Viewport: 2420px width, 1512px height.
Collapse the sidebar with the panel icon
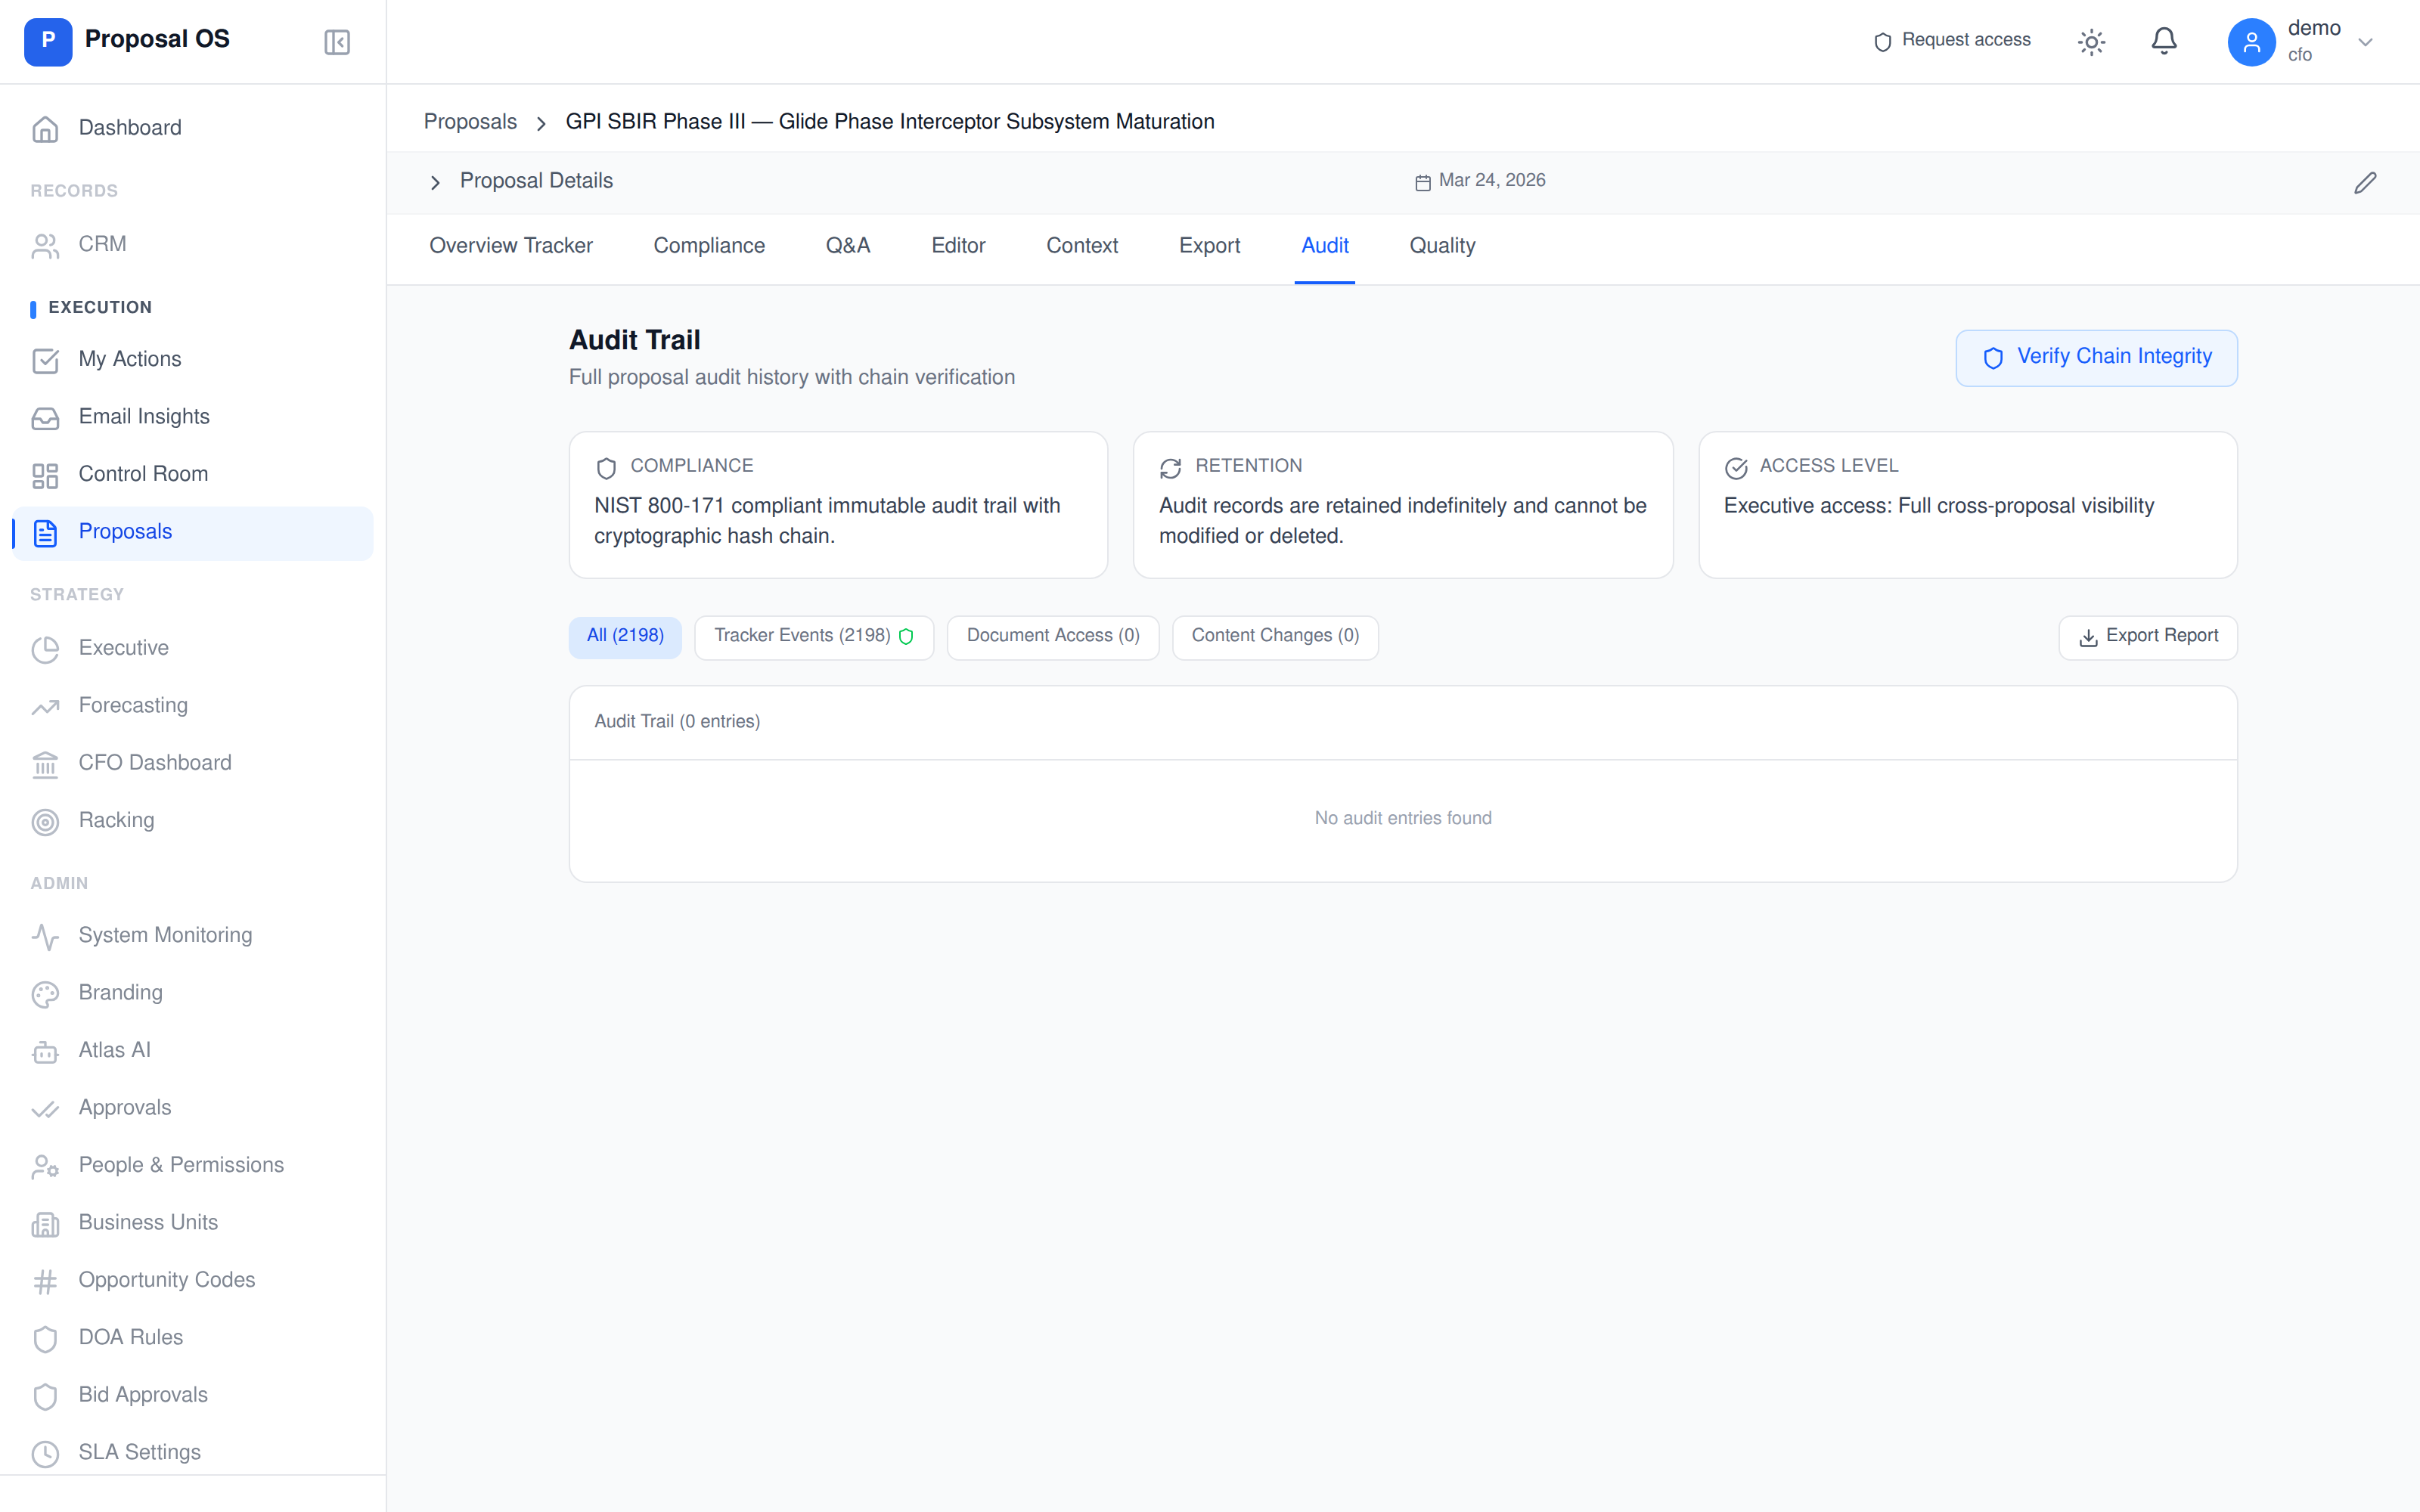click(336, 41)
